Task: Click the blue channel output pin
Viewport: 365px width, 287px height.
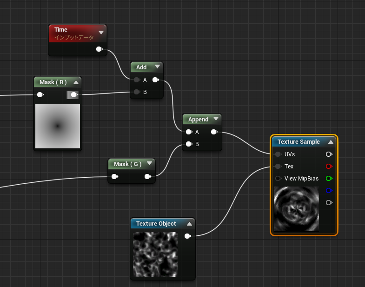Action: click(329, 191)
